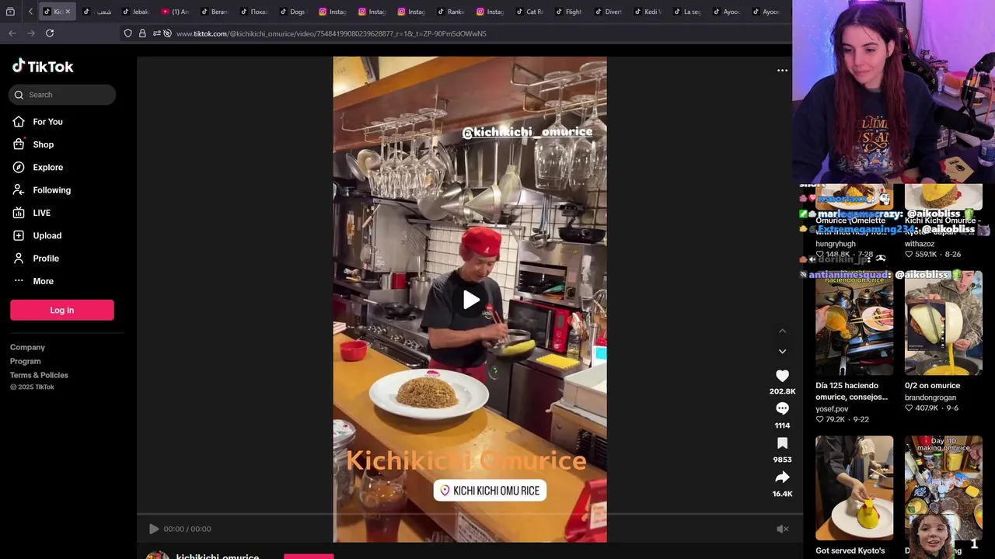The width and height of the screenshot is (995, 559).
Task: Switch to the Flight browser tab
Action: click(569, 12)
